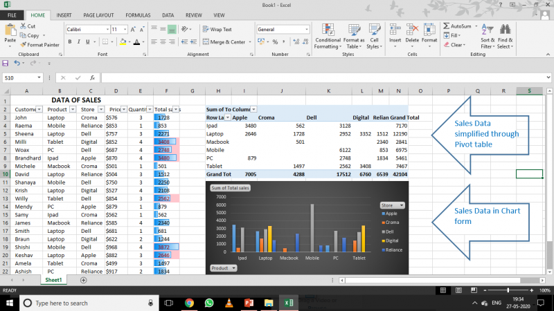The width and height of the screenshot is (554, 311).
Task: Open the FILE tab
Action: pyautogui.click(x=12, y=15)
